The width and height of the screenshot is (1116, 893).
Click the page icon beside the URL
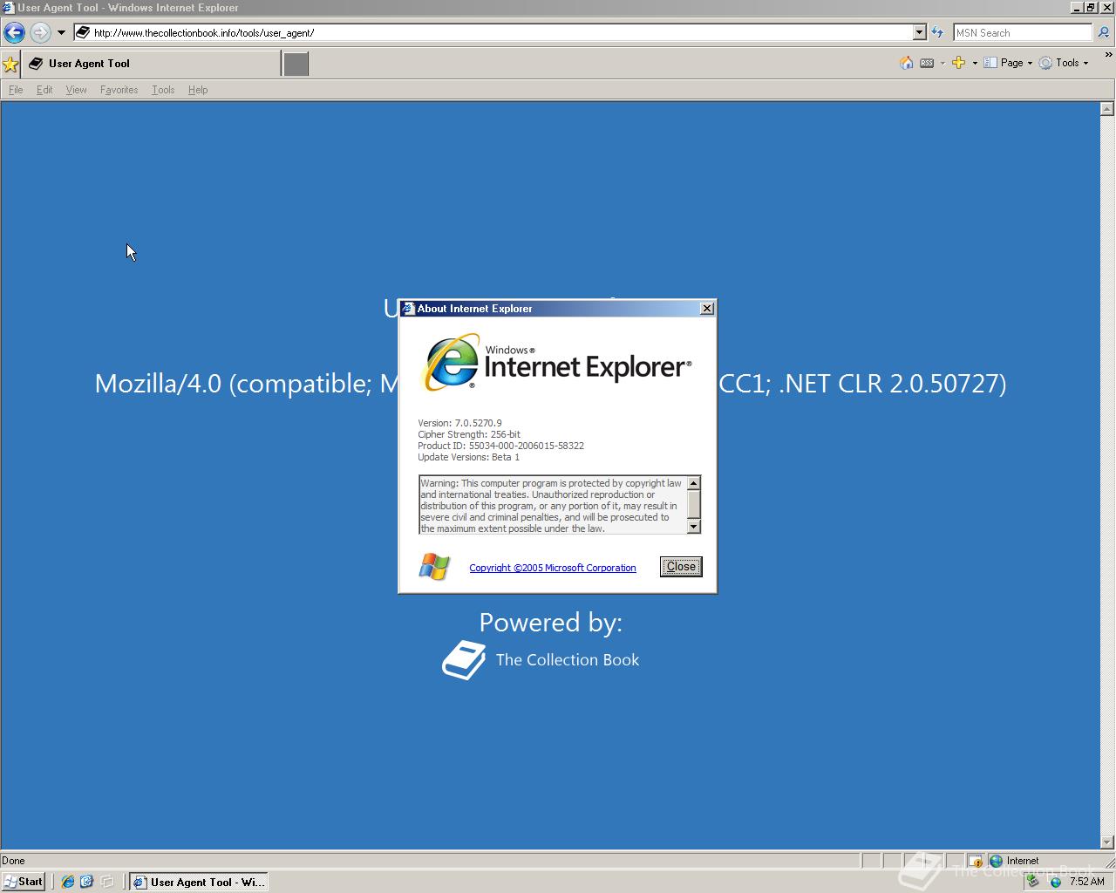tap(83, 32)
